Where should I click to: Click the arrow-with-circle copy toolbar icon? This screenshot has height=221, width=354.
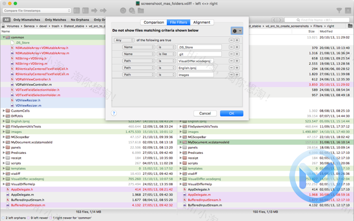pyautogui.click(x=103, y=10)
